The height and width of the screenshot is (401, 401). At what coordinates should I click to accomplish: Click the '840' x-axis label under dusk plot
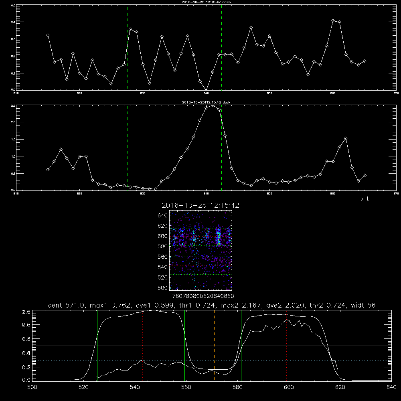coord(206,194)
